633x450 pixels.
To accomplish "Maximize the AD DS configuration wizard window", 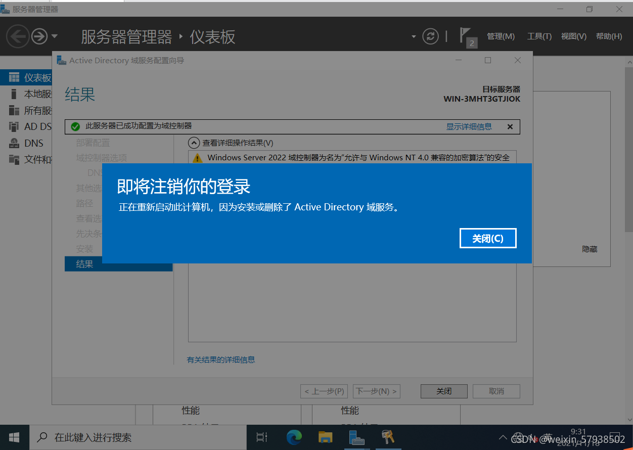I will click(487, 60).
